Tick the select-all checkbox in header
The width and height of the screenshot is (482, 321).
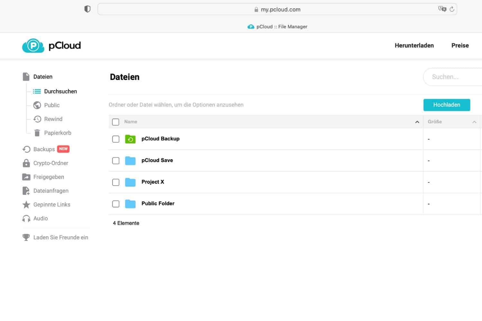click(116, 122)
